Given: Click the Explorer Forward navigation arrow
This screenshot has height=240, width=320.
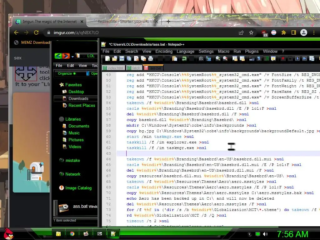Looking at the screenshot, I should (66, 56).
